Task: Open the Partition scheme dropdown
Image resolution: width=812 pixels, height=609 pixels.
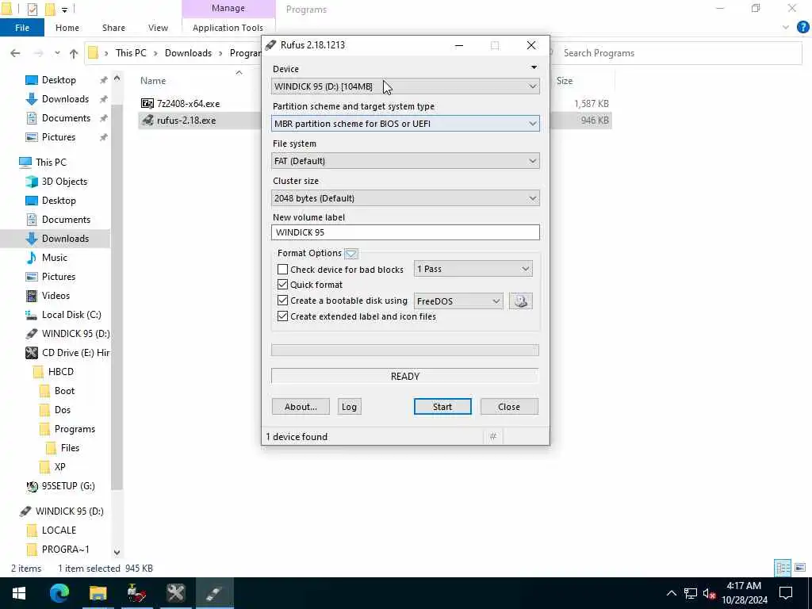Action: [405, 124]
